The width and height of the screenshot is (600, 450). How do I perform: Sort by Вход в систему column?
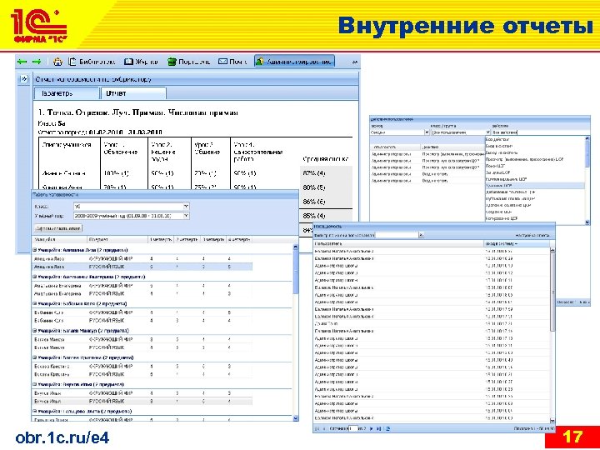click(517, 243)
